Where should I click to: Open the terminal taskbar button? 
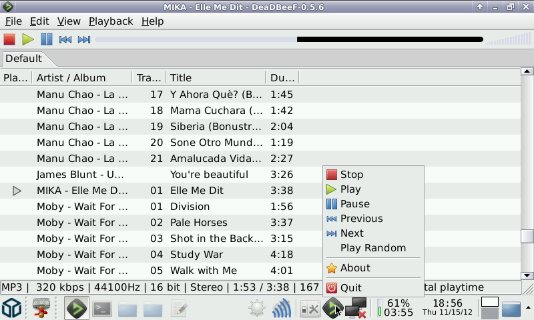click(102, 309)
